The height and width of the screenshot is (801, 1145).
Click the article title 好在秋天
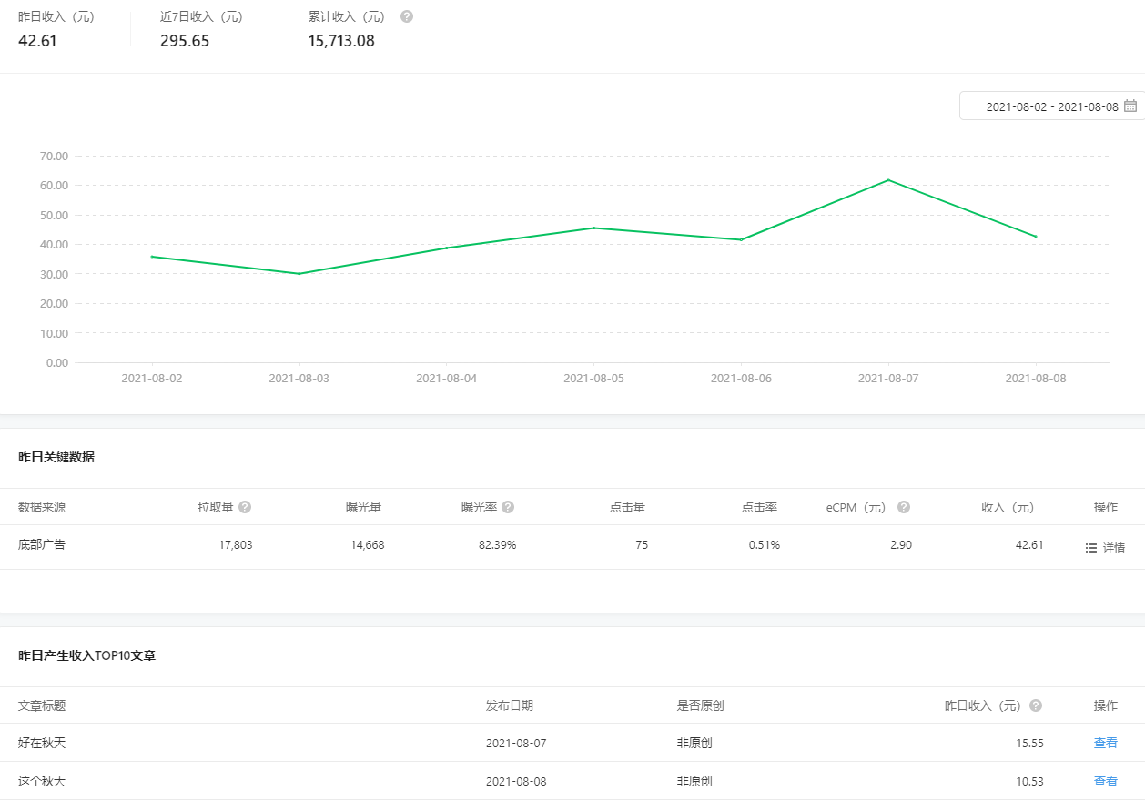point(42,743)
